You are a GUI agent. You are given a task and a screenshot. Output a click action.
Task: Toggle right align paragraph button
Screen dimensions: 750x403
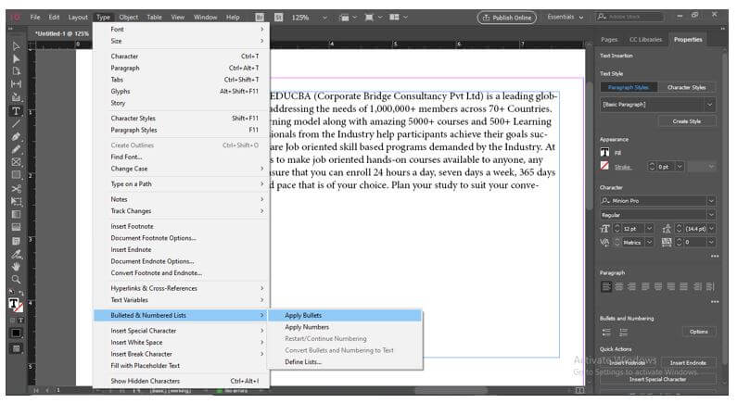click(x=632, y=287)
